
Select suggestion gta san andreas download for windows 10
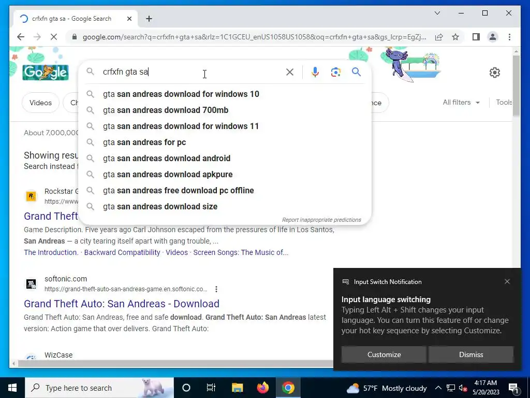point(225,94)
